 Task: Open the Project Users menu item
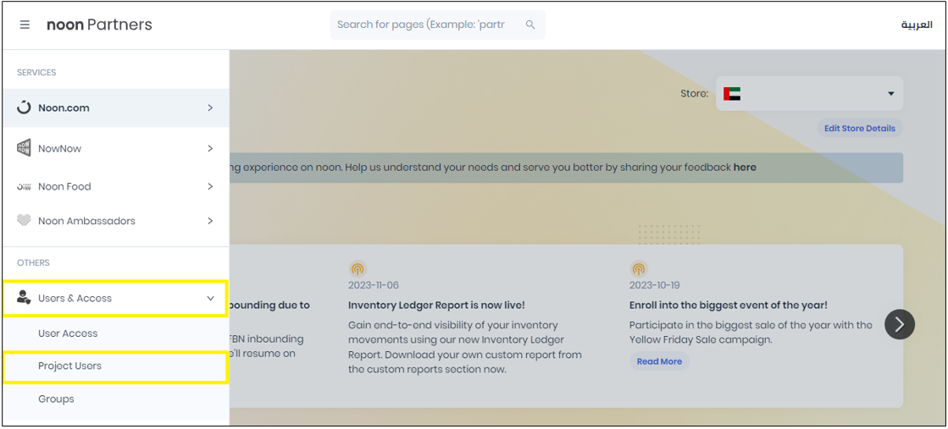(x=69, y=366)
